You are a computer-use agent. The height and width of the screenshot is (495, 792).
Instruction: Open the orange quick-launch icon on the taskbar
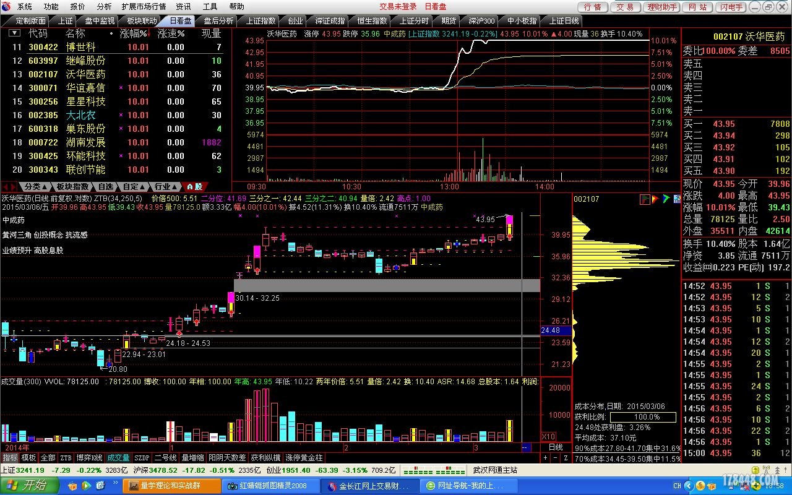(72, 486)
